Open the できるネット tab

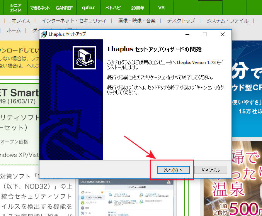click(40, 8)
